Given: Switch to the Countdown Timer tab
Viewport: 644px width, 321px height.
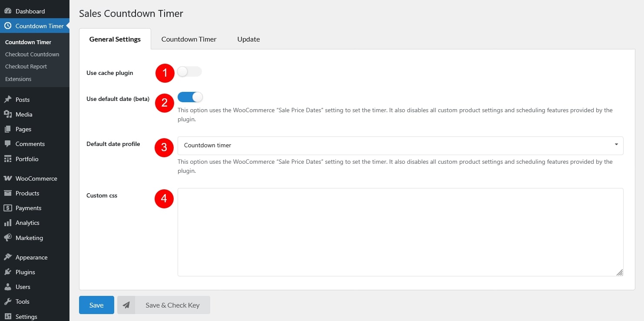Looking at the screenshot, I should (189, 39).
